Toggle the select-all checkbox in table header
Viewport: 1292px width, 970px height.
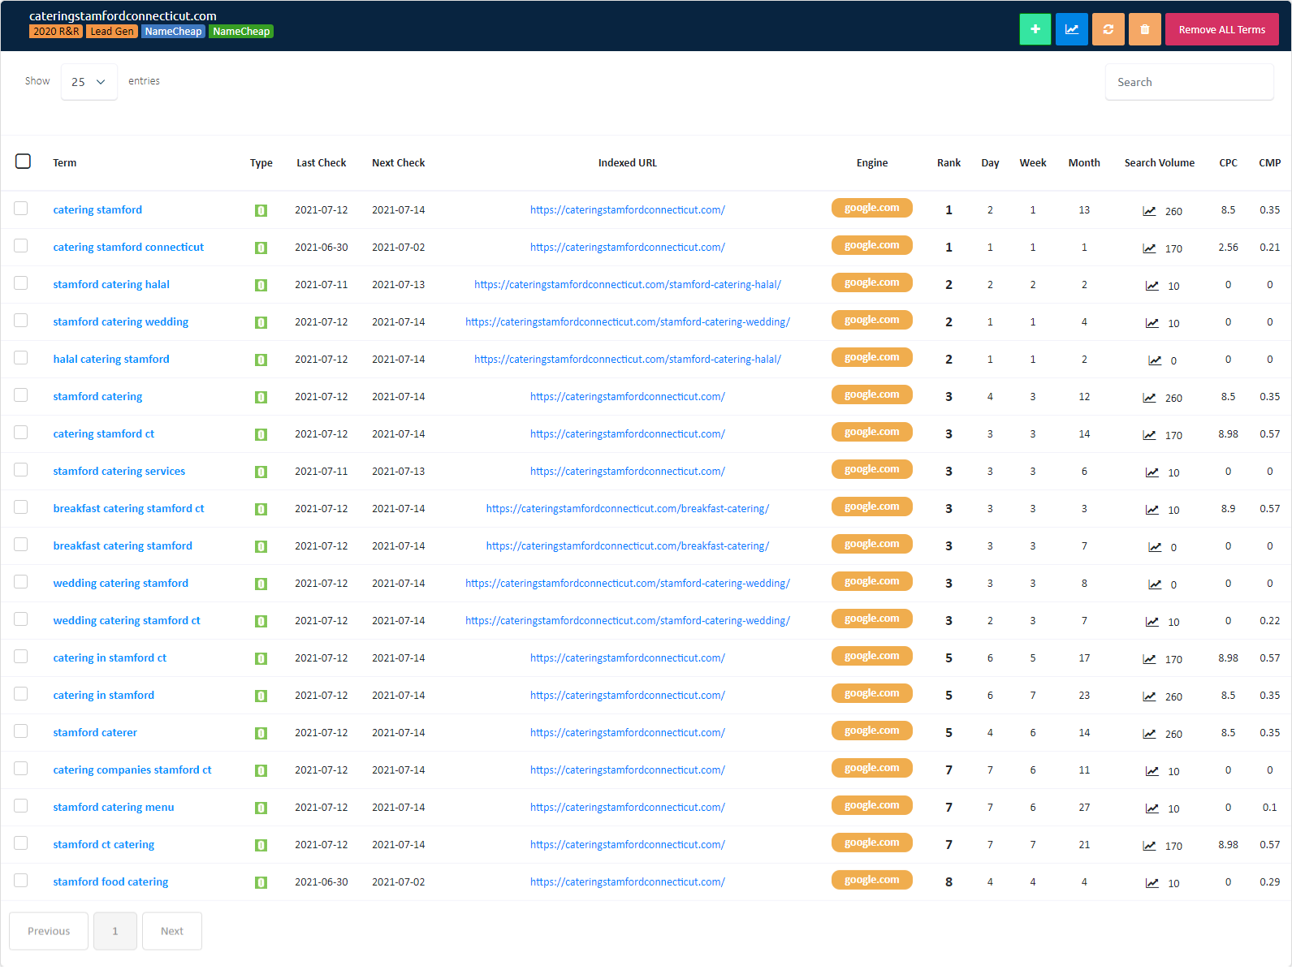(23, 161)
